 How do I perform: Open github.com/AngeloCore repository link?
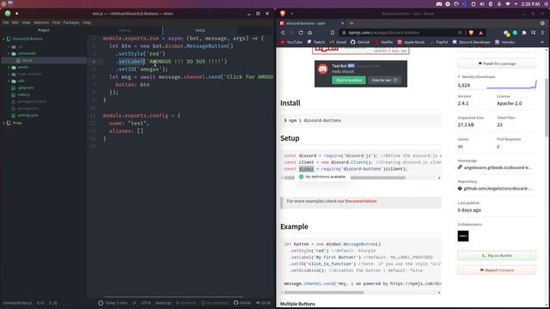[x=495, y=189]
